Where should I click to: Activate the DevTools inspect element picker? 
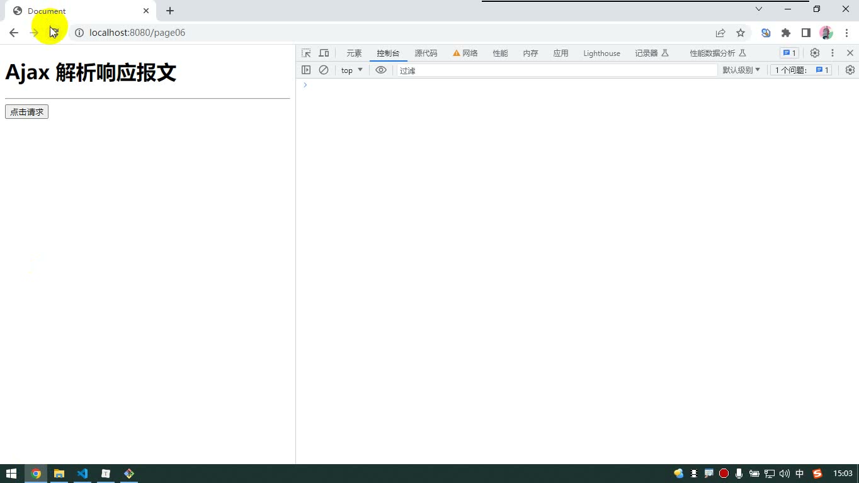point(306,53)
